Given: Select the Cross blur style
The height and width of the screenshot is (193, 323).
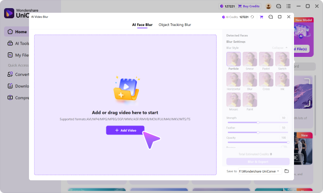Looking at the screenshot, I should (x=266, y=79).
